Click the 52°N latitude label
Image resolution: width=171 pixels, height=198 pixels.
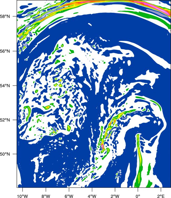(x=5, y=120)
